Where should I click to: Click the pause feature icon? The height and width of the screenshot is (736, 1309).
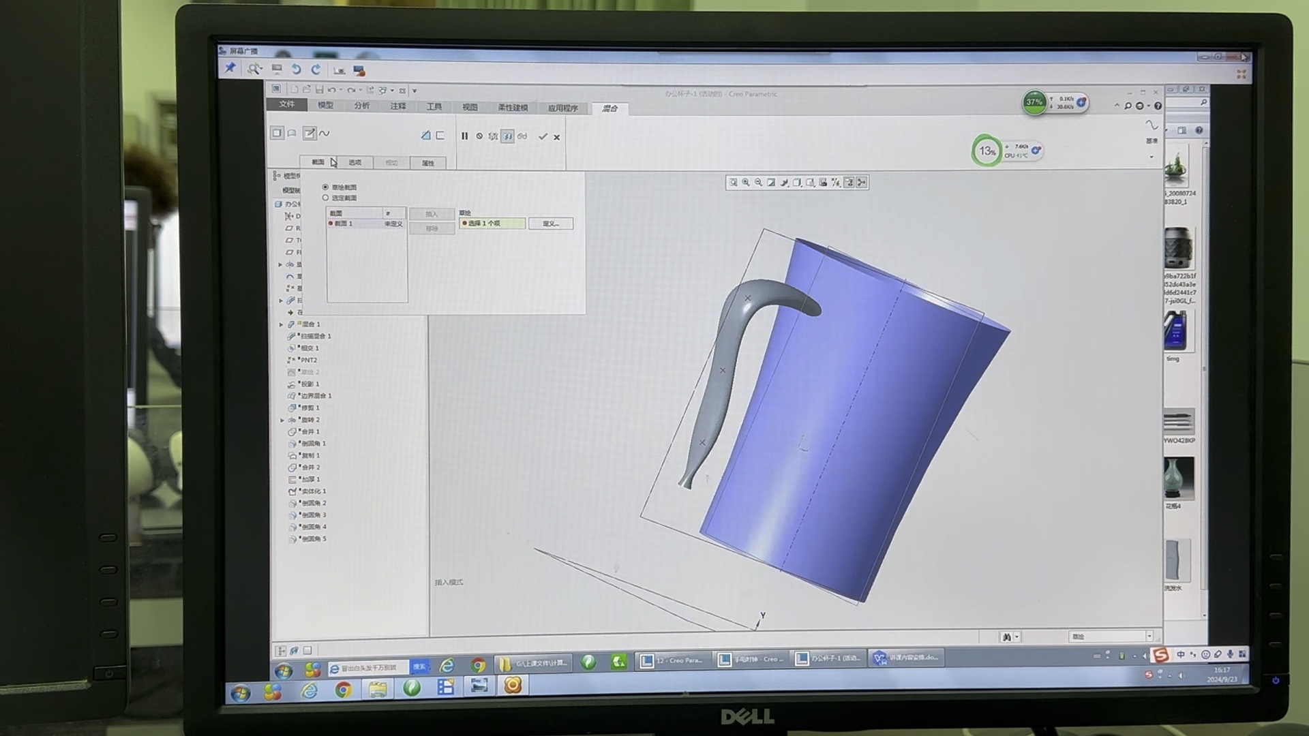tap(464, 136)
